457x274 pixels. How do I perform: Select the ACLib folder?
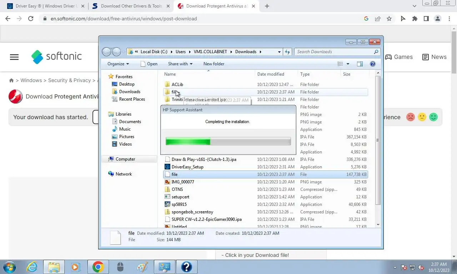click(x=265, y=85)
